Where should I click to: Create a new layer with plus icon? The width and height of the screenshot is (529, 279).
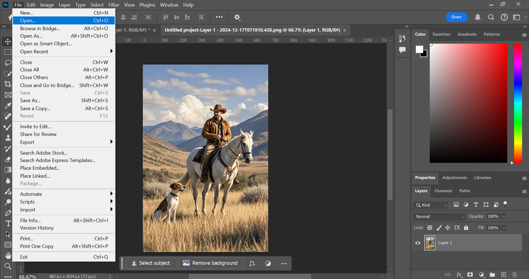[x=503, y=274]
